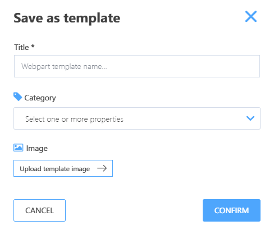274x230 pixels.
Task: Click the Upload template image button
Action: pos(63,168)
